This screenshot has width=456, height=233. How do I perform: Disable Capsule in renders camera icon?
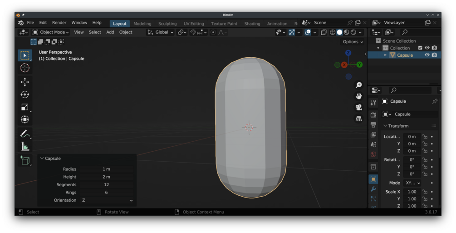(434, 55)
